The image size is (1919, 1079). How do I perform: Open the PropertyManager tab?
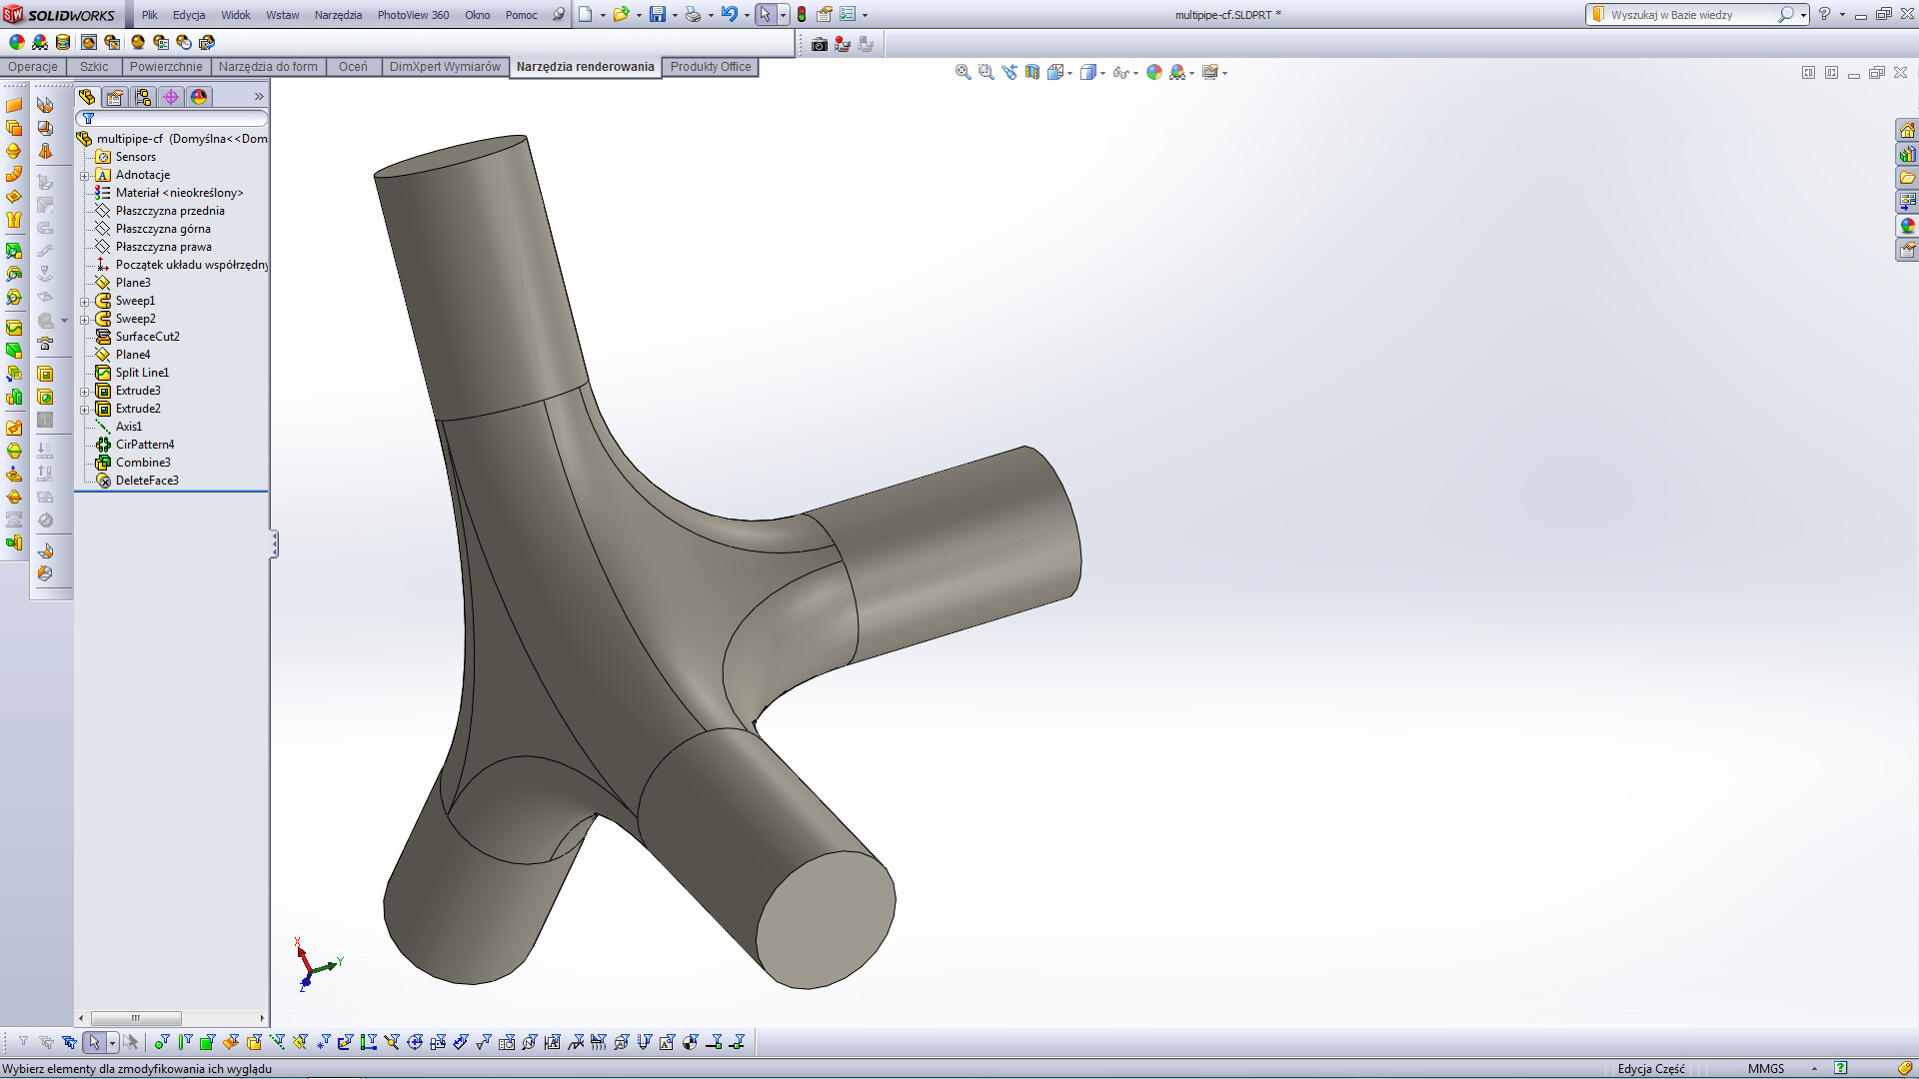click(115, 97)
